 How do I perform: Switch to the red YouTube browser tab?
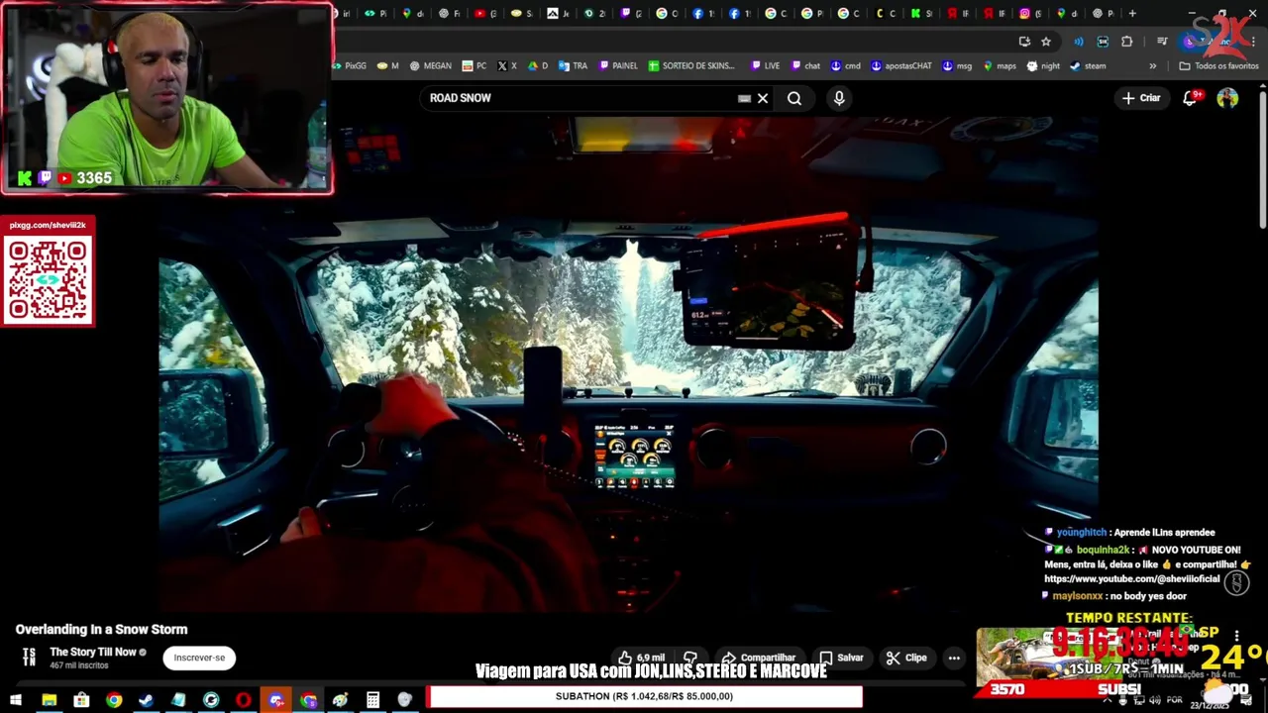click(x=486, y=13)
